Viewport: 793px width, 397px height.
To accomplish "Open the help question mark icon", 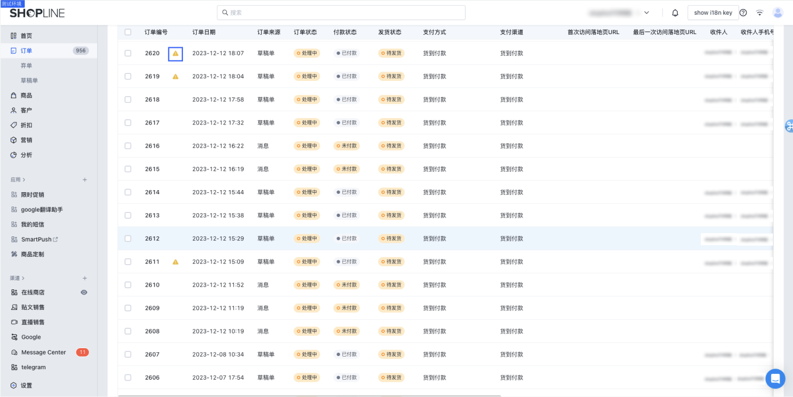I will click(743, 13).
